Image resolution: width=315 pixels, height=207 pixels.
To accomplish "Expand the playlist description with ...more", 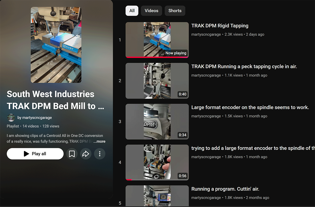I will 99,141.
